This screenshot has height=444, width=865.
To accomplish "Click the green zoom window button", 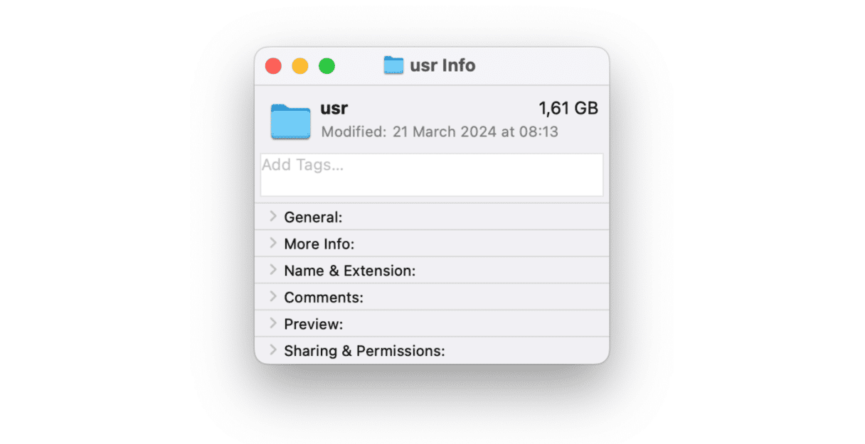I will click(327, 66).
